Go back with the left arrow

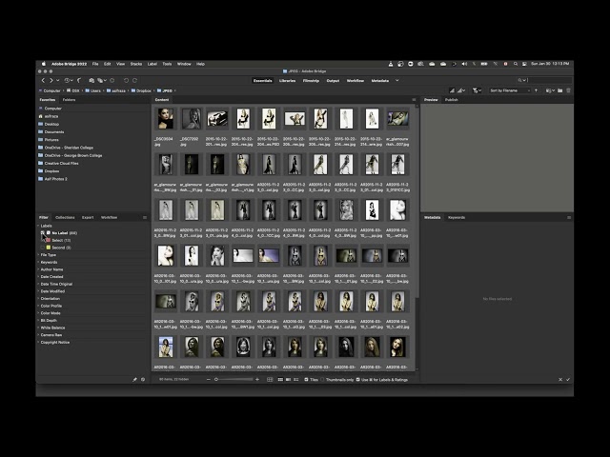43,80
